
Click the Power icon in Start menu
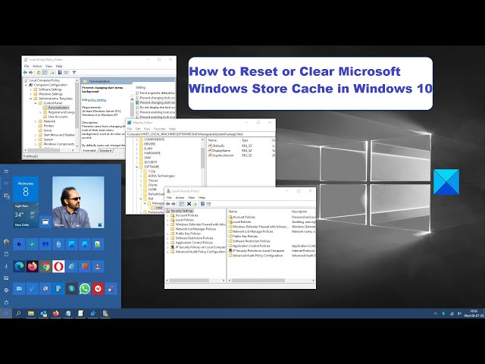(x=6, y=302)
